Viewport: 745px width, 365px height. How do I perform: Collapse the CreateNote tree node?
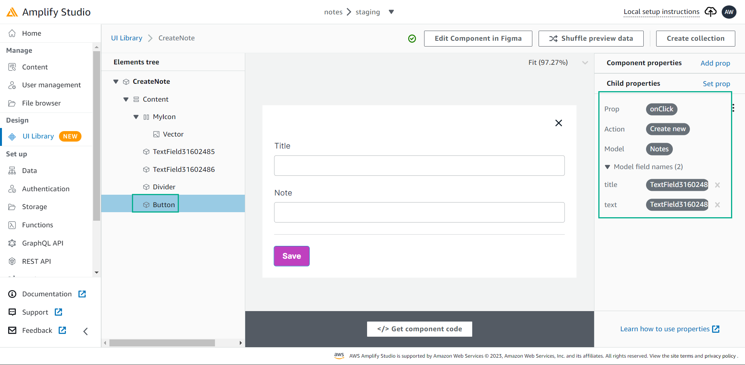[x=116, y=81]
